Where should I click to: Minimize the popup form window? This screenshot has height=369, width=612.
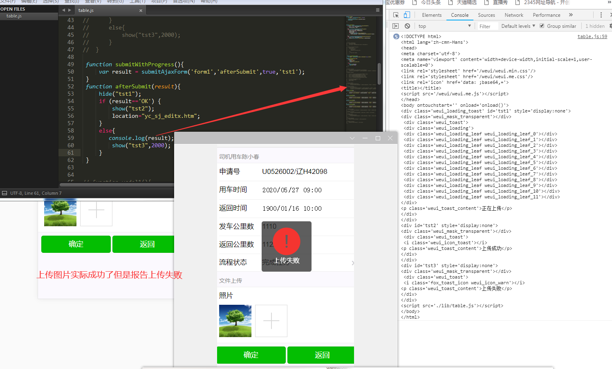(x=365, y=138)
